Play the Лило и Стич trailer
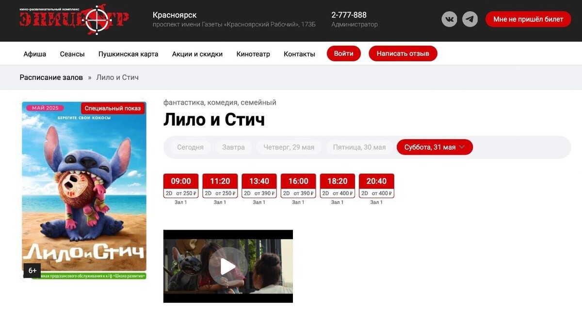The width and height of the screenshot is (582, 314). pyautogui.click(x=227, y=266)
